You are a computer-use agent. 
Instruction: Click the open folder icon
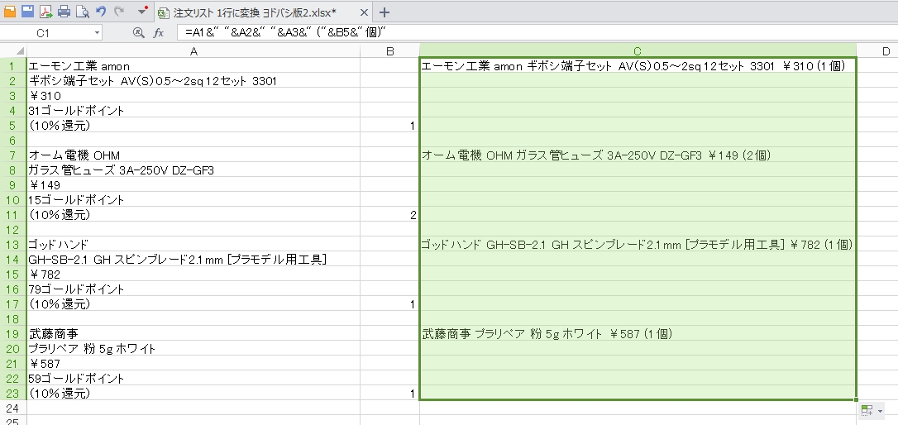pos(10,12)
